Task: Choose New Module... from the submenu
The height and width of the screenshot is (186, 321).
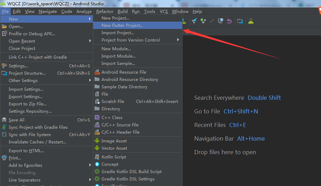Action: (x=137, y=49)
